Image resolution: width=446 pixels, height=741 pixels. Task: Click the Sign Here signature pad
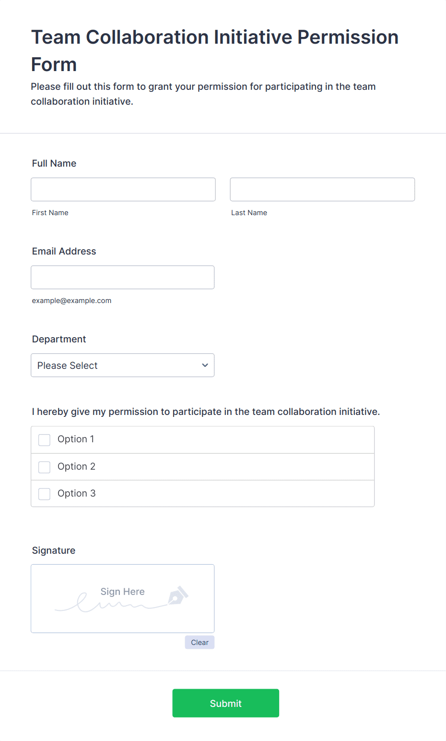click(x=123, y=599)
